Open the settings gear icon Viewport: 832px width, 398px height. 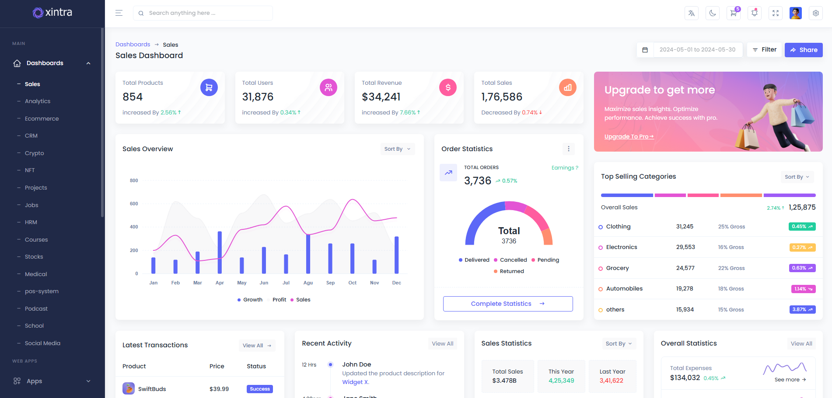[816, 13]
